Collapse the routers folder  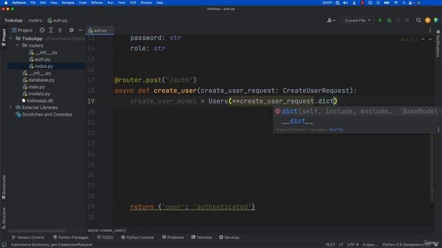tap(17, 45)
